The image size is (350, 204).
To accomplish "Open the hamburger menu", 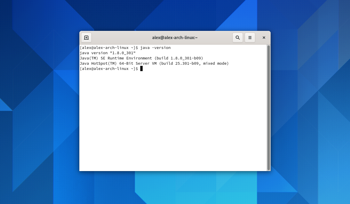I will click(250, 38).
